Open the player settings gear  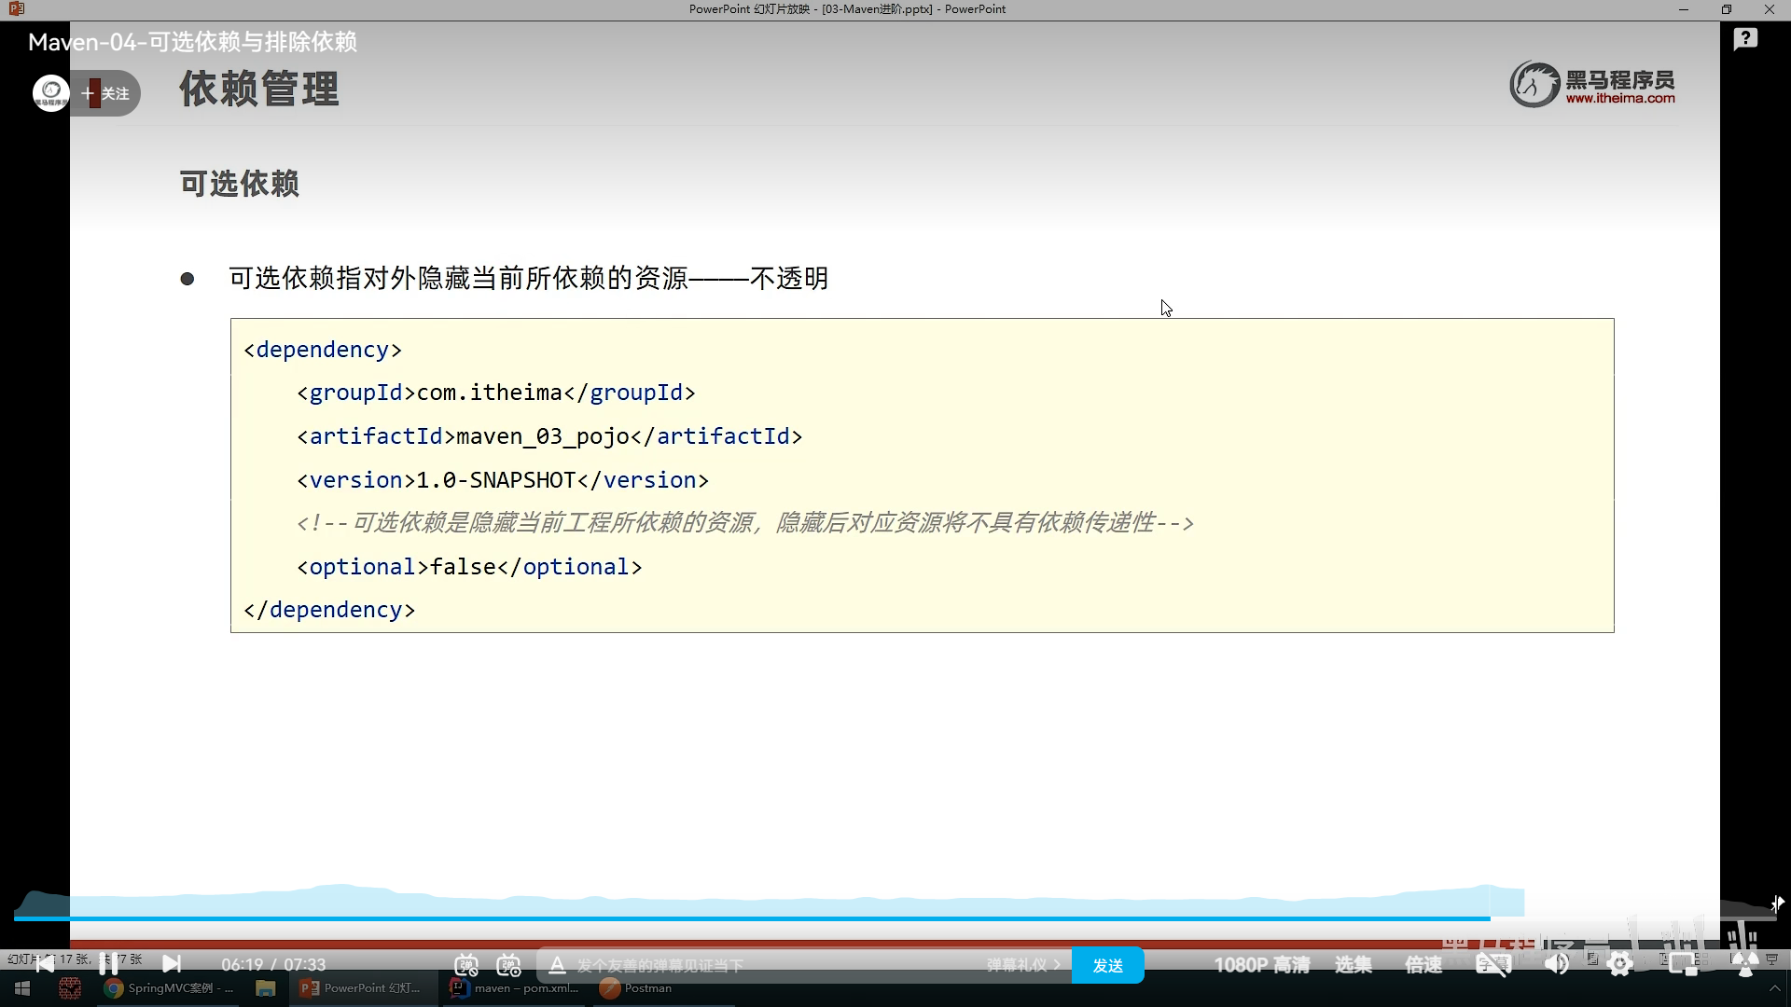point(1620,965)
